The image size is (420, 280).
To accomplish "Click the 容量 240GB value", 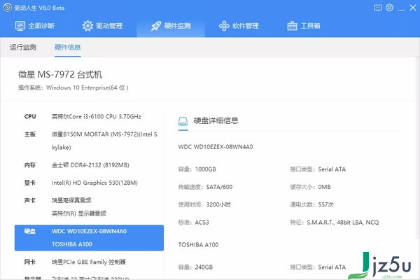I will coord(204,267).
